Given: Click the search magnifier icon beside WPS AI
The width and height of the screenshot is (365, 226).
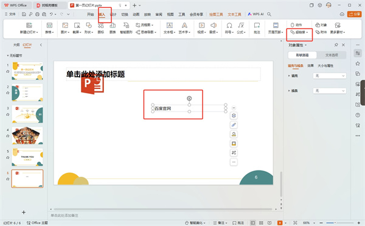Looking at the screenshot, I should tap(269, 14).
